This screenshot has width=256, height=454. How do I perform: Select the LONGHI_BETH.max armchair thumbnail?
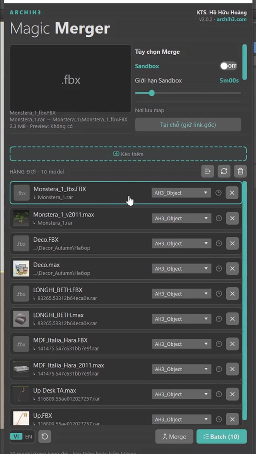(x=21, y=319)
